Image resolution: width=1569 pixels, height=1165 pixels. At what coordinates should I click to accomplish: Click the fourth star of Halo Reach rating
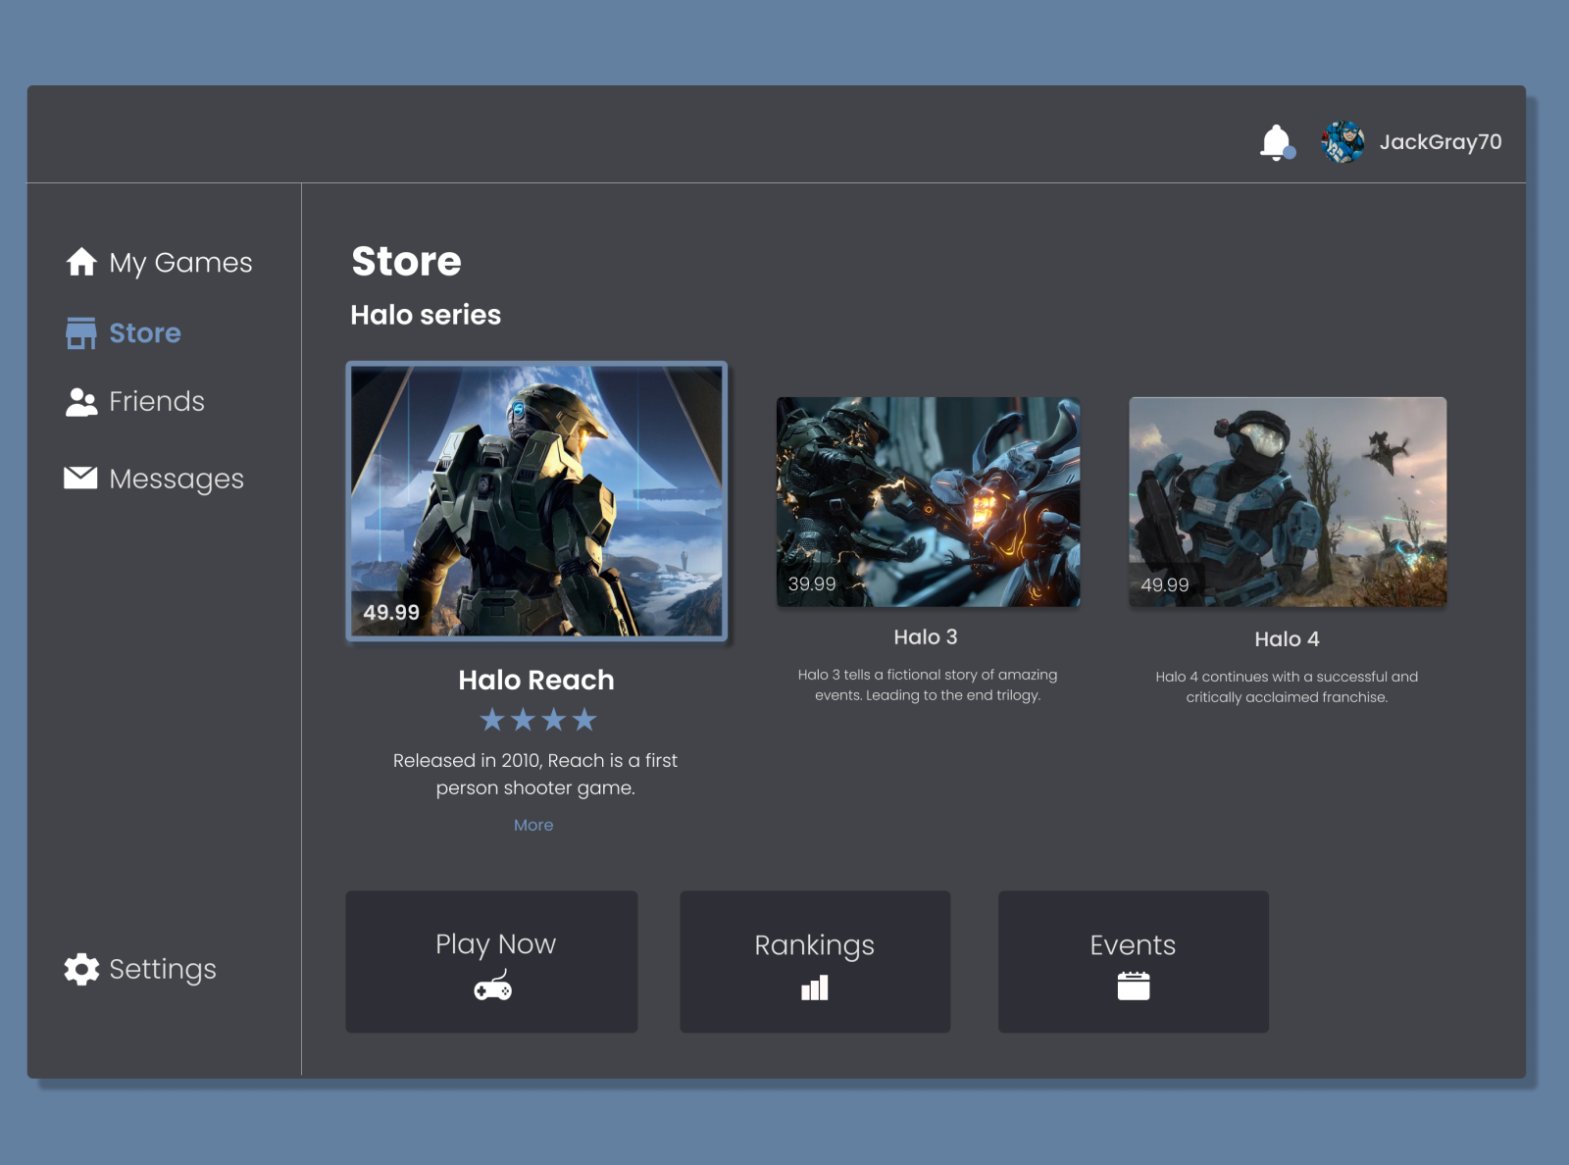coord(584,719)
